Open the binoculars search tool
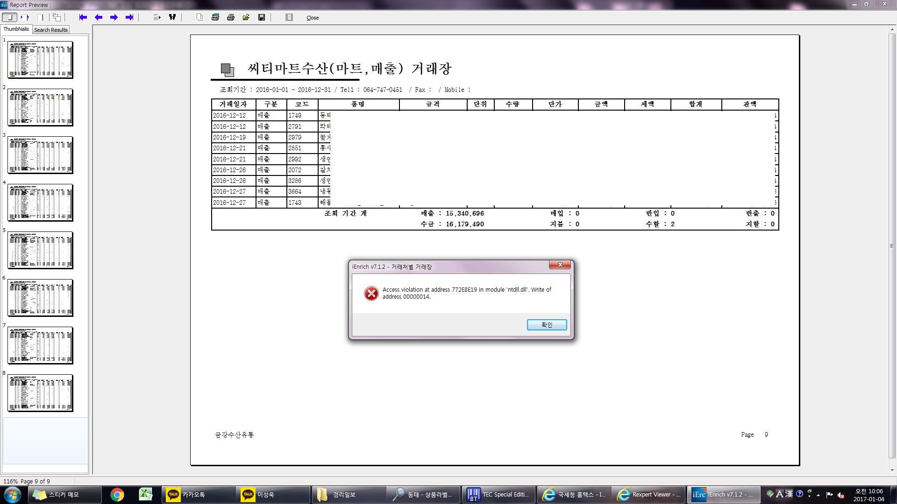The width and height of the screenshot is (897, 504). (172, 17)
